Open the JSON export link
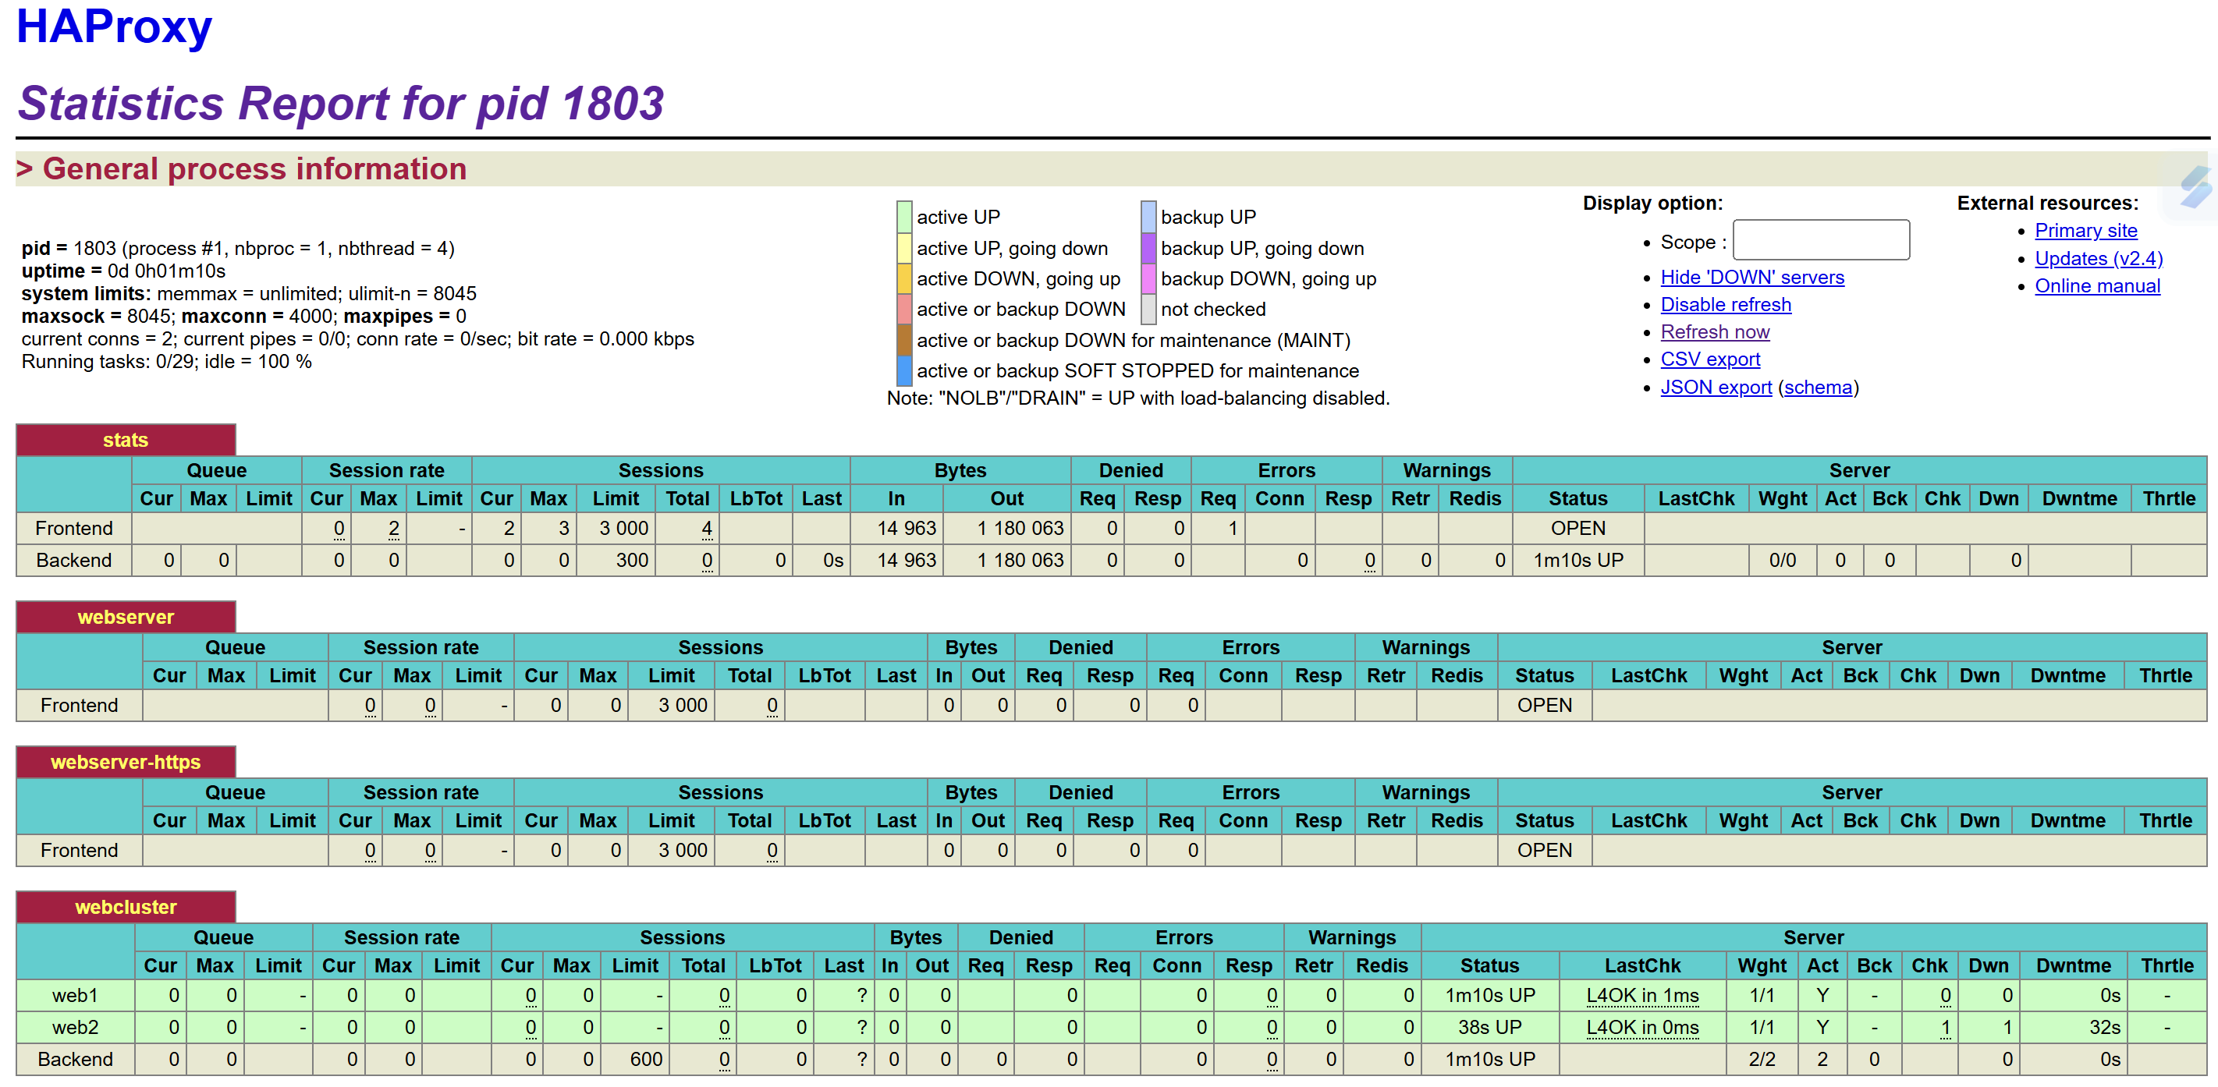This screenshot has width=2218, height=1087. (1715, 388)
